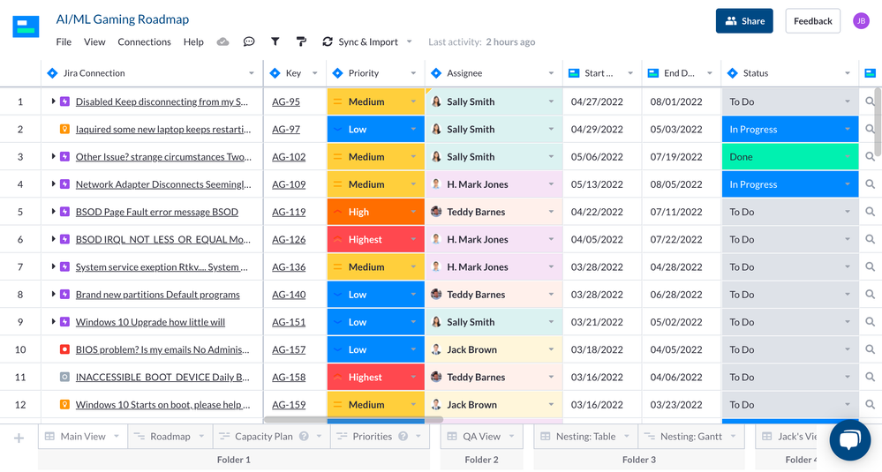Image resolution: width=882 pixels, height=472 pixels.
Task: Open the comments speech bubble icon
Action: 249,41
